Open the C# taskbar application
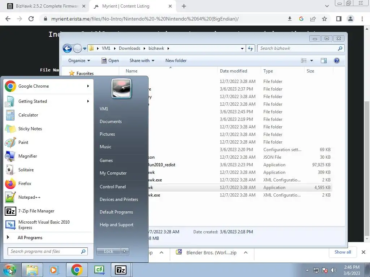This screenshot has width=370, height=277. 99,270
